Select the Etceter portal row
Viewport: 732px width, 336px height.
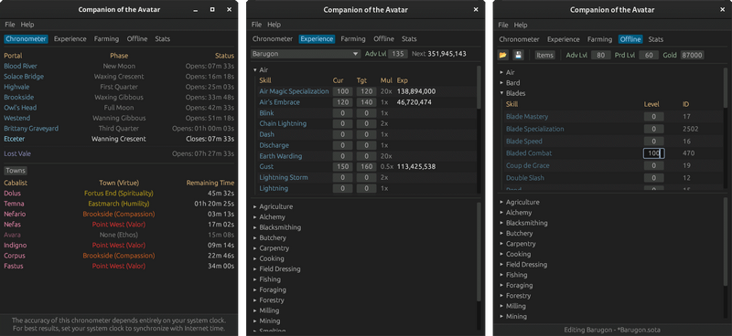pyautogui.click(x=119, y=139)
